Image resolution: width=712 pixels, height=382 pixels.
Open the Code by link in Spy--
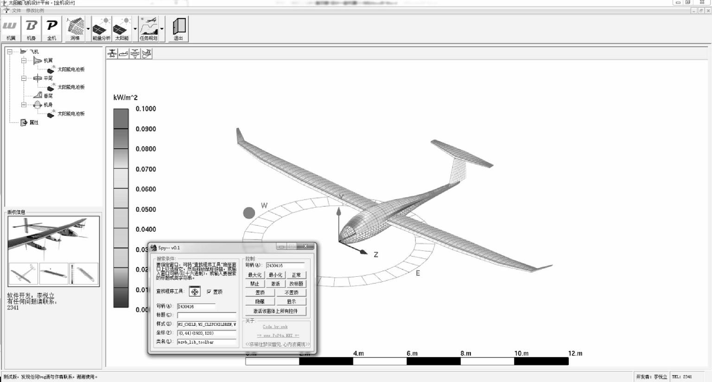[x=275, y=327]
